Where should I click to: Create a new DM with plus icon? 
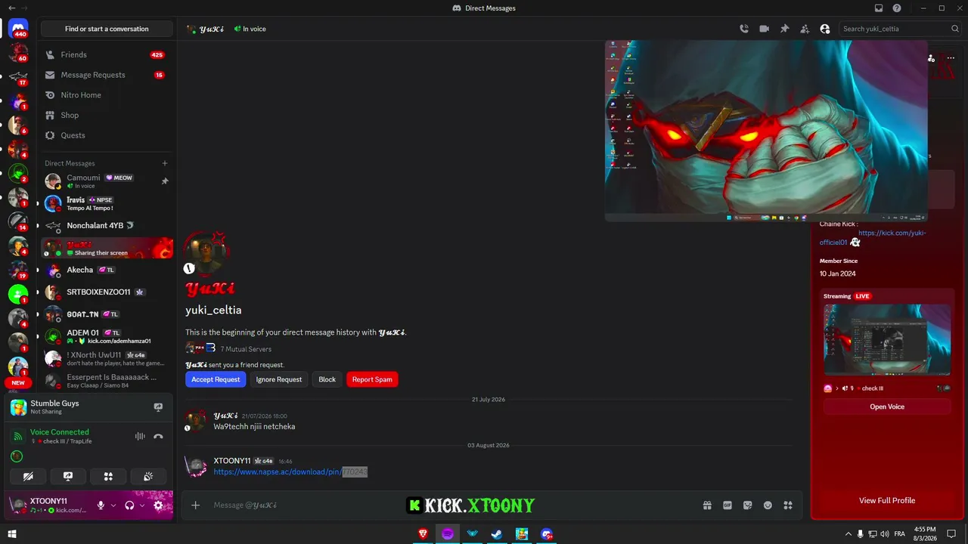pyautogui.click(x=165, y=163)
